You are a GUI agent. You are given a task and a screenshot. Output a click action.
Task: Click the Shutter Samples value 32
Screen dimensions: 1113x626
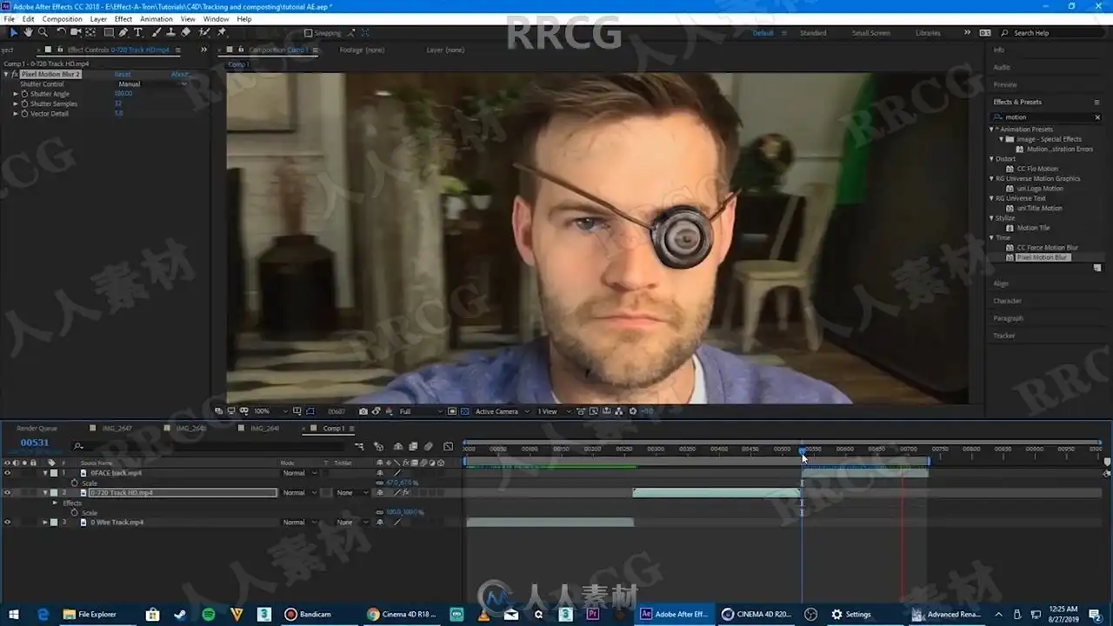[118, 103]
